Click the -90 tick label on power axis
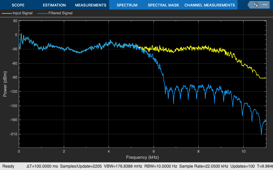Screen dimensions: 273x170 [x=14, y=78]
